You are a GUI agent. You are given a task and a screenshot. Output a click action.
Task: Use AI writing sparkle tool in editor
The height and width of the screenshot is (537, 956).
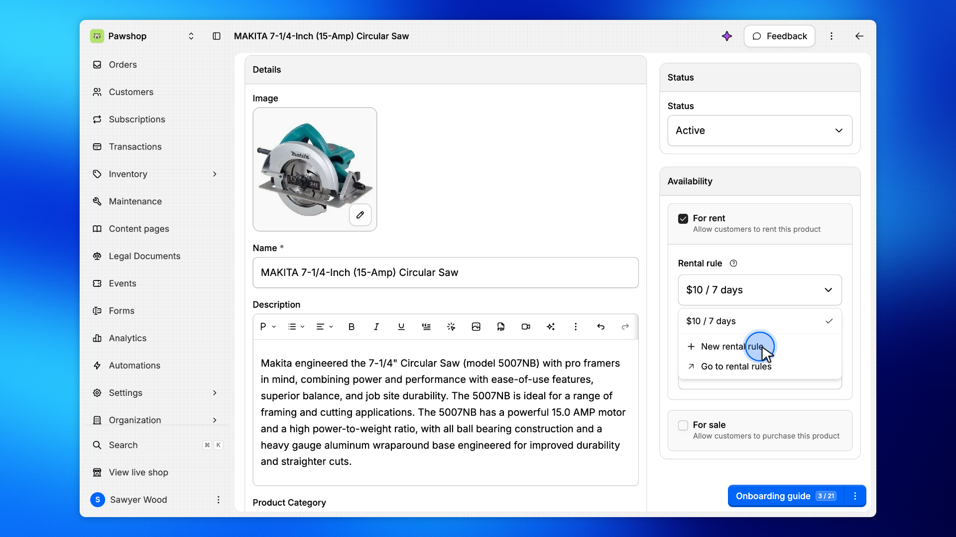pyautogui.click(x=551, y=327)
